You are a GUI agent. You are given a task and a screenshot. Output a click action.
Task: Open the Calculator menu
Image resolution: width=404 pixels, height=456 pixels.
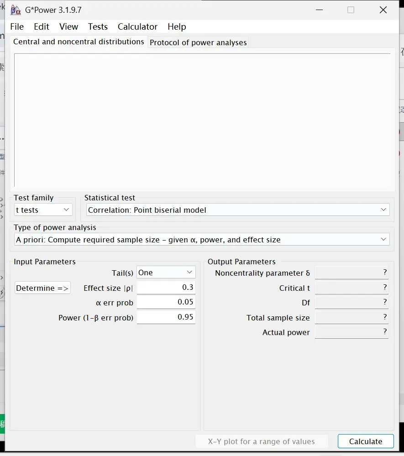[x=137, y=27]
